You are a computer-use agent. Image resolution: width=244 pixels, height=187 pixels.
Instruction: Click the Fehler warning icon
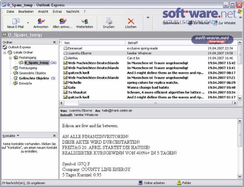pyautogui.click(x=179, y=183)
